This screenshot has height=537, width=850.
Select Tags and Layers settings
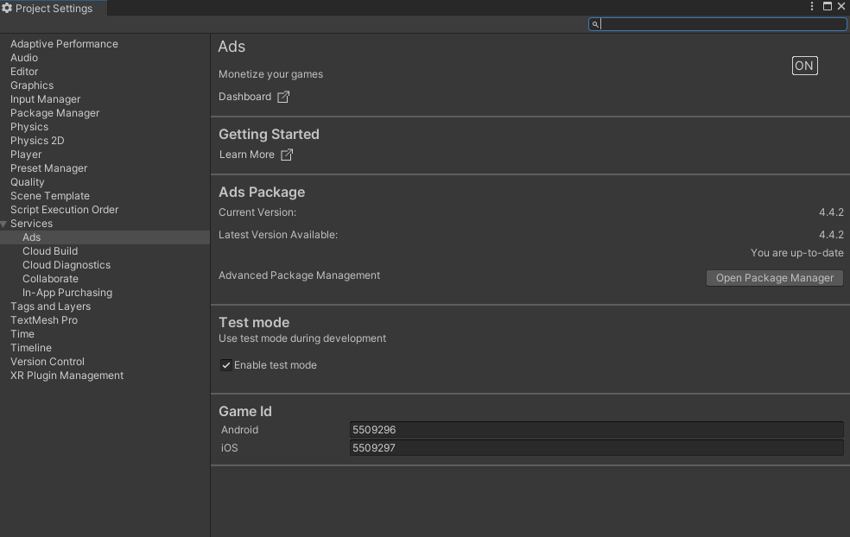pyautogui.click(x=50, y=306)
